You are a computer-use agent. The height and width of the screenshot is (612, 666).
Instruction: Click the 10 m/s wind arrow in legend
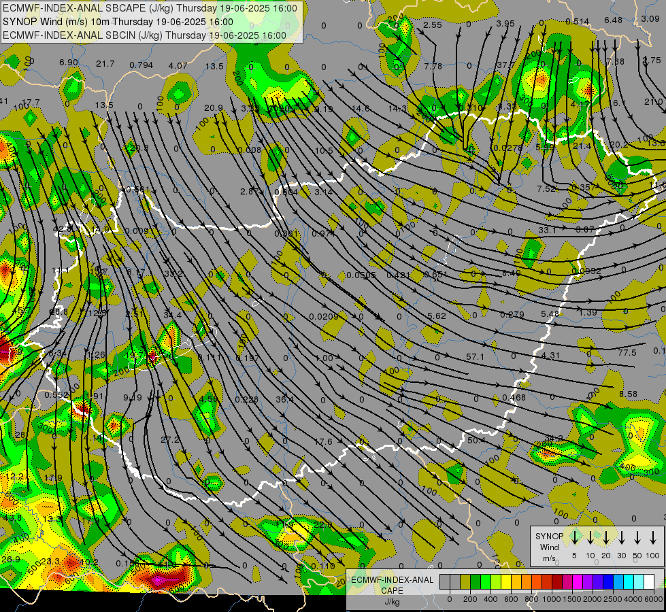(x=590, y=538)
